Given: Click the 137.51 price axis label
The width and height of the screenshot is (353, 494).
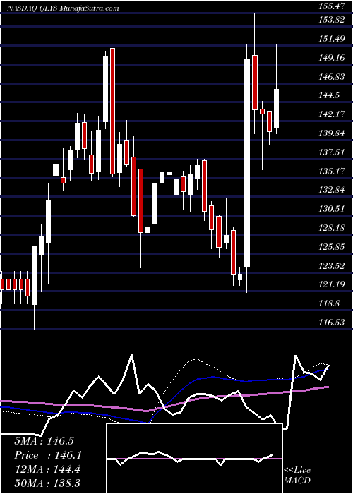Looking at the screenshot, I should click(330, 152).
